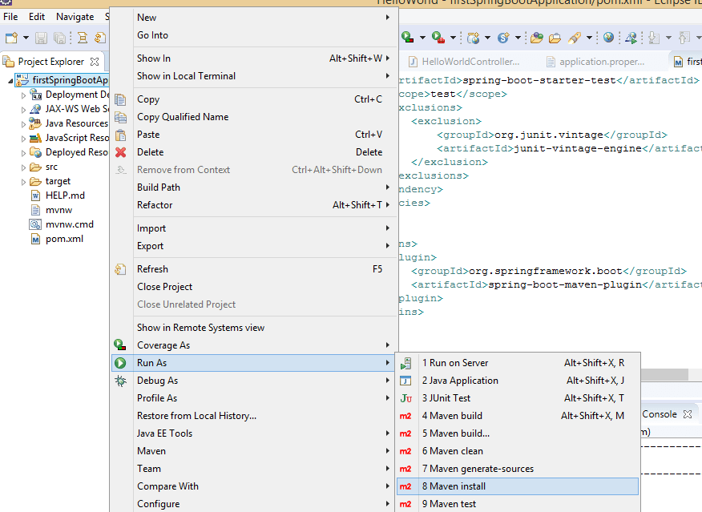This screenshot has width=702, height=512.
Task: Click the Open Task folder icon
Action: pos(555,38)
